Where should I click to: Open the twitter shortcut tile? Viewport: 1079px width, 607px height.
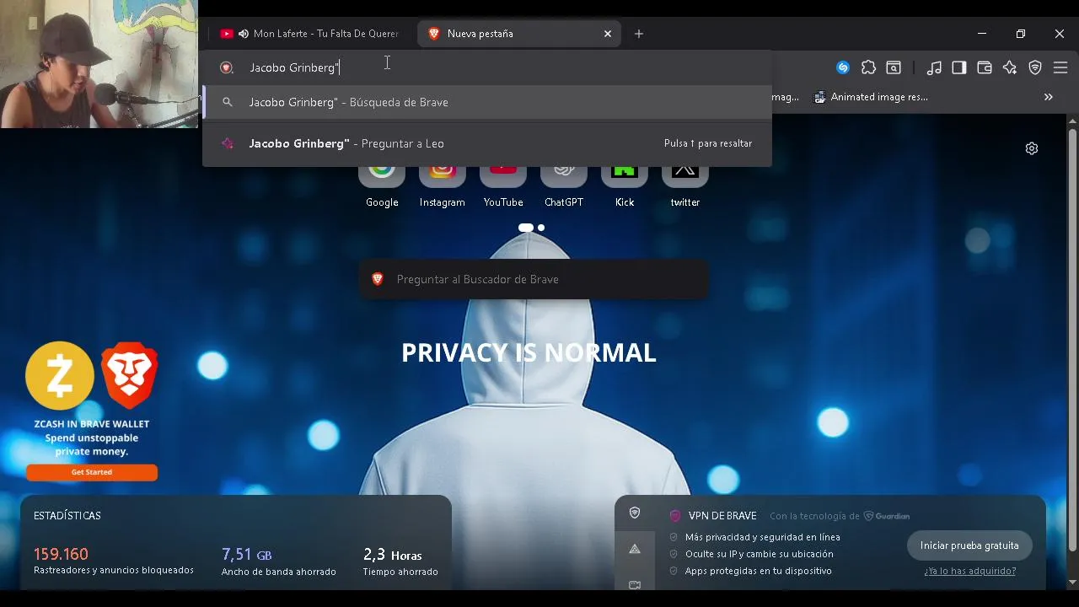(685, 185)
